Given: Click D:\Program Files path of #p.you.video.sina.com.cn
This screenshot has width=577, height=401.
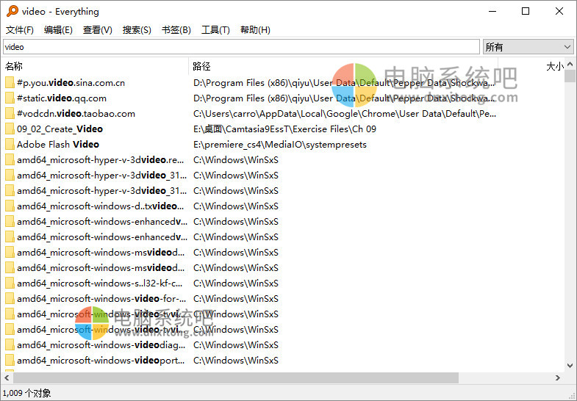Looking at the screenshot, I should click(x=344, y=83).
